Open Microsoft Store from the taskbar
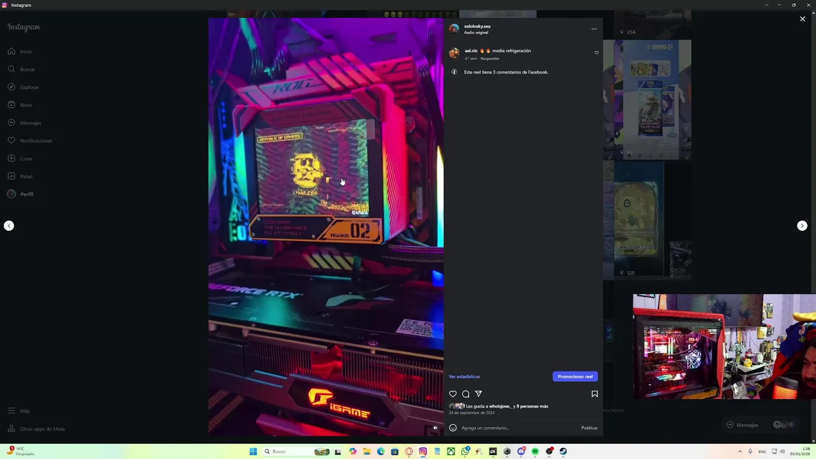 395,451
